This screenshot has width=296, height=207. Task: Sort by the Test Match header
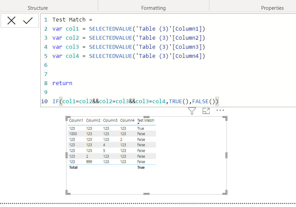click(x=145, y=120)
